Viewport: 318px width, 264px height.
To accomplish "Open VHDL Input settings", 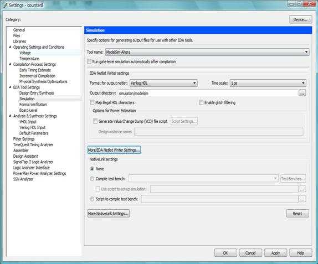I will click(28, 122).
